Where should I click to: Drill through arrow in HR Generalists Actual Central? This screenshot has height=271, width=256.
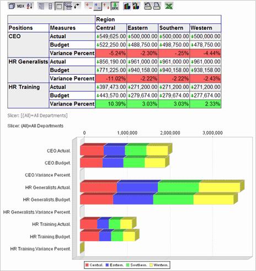click(98, 62)
